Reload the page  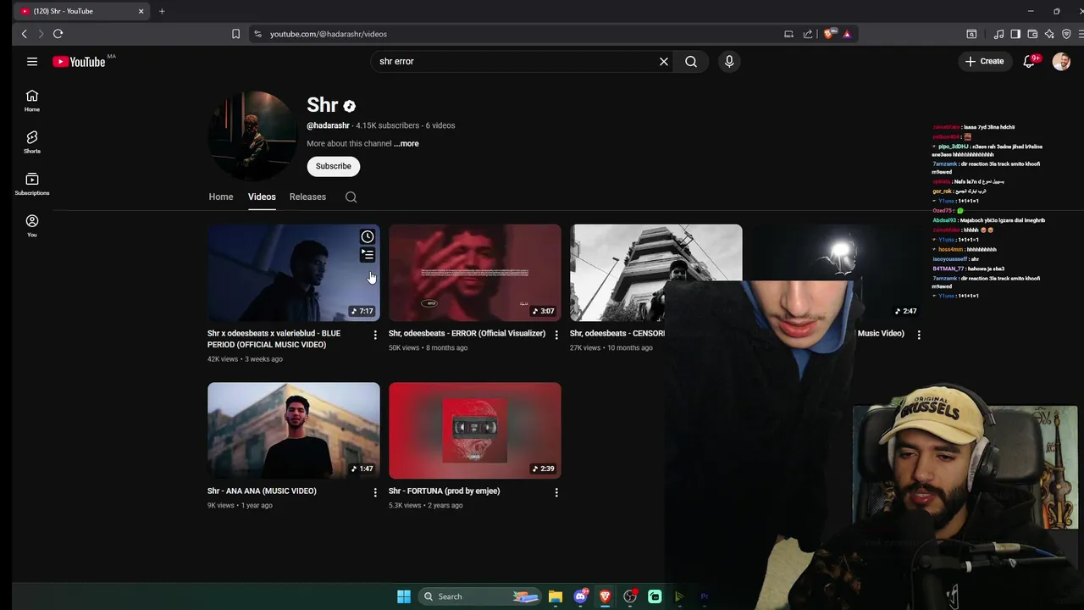pyautogui.click(x=58, y=34)
